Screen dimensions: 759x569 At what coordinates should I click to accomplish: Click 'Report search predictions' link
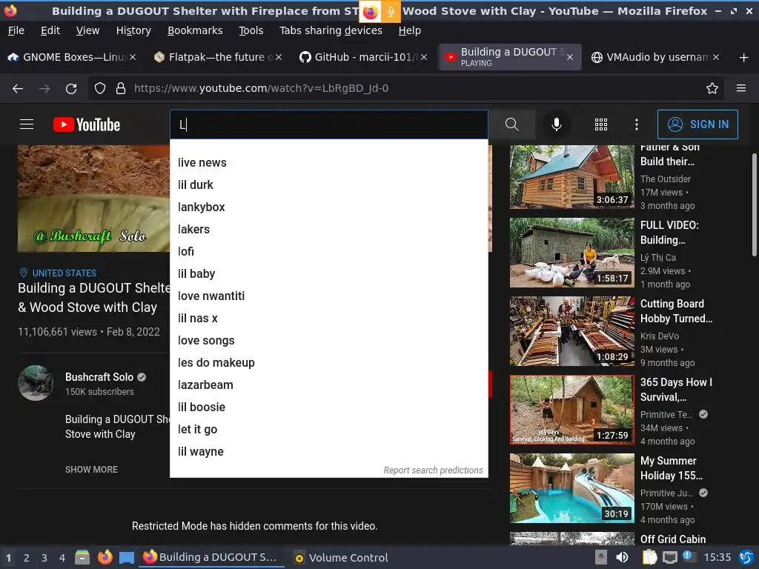[x=433, y=470]
